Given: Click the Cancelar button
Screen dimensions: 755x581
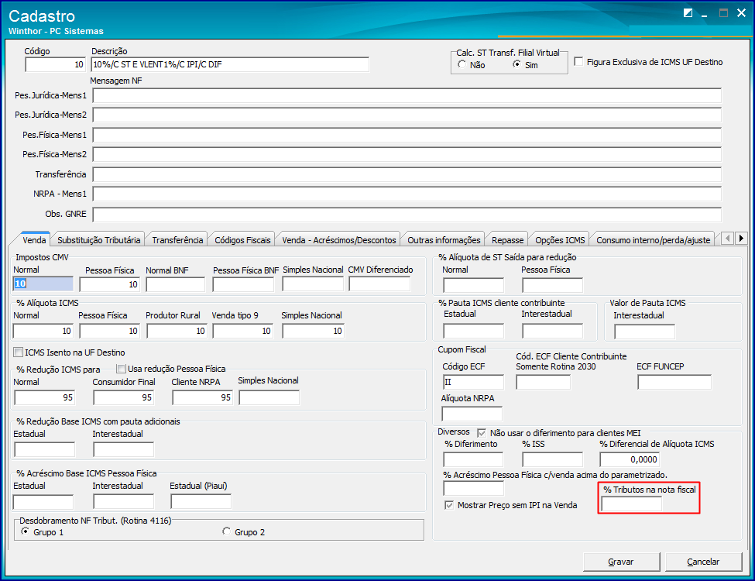Looking at the screenshot, I should pos(703,562).
